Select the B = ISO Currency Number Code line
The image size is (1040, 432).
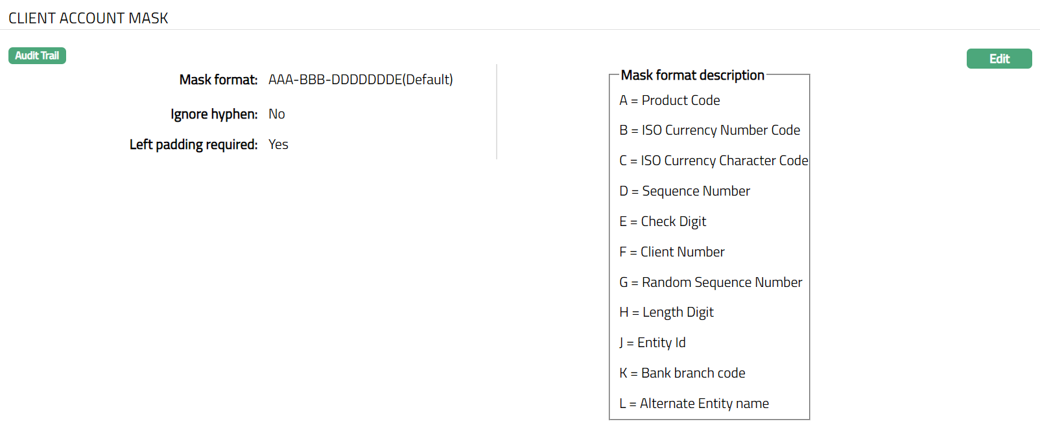[x=709, y=130]
